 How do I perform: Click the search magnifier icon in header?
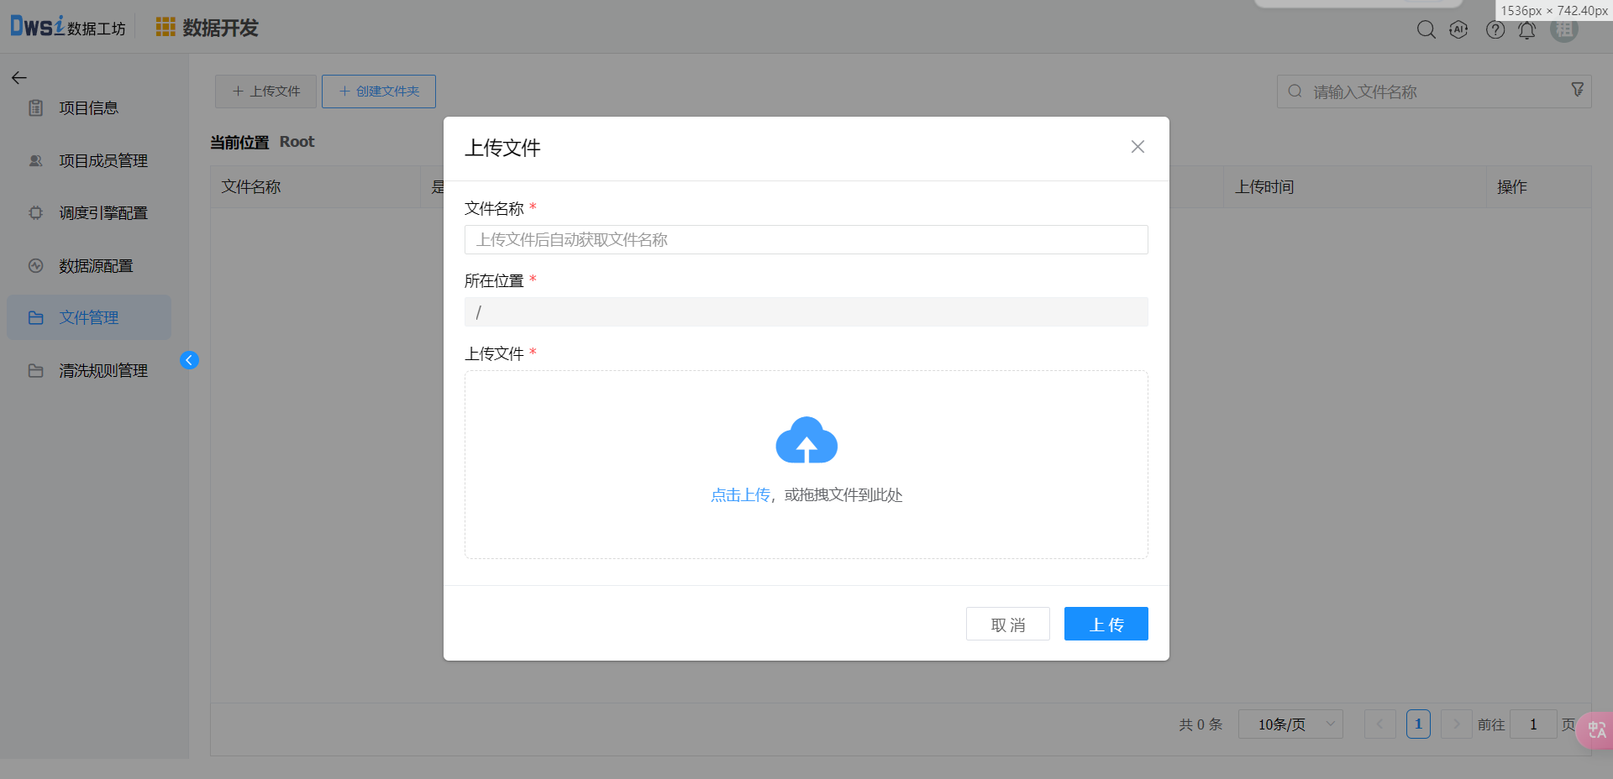tap(1426, 30)
